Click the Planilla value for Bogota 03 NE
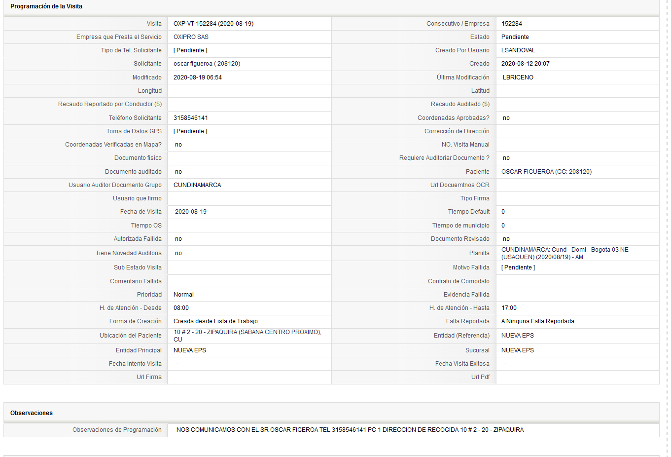Viewport: 671px width, 457px height. click(x=565, y=253)
